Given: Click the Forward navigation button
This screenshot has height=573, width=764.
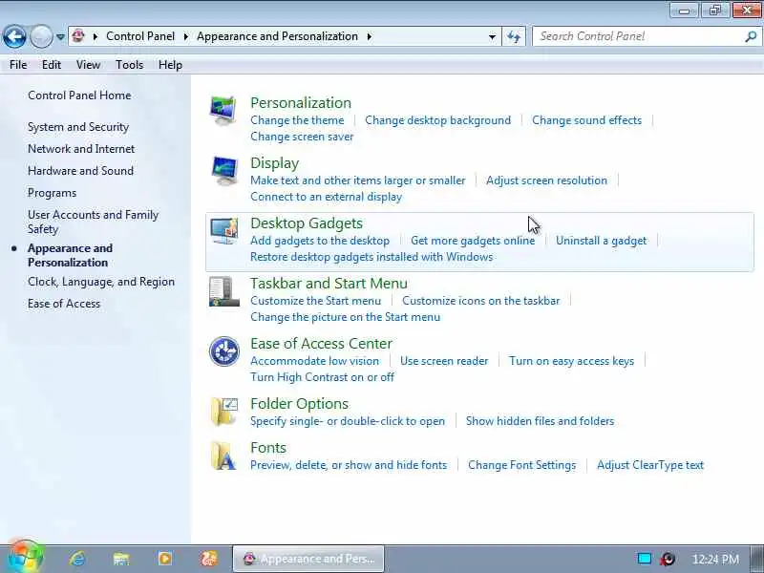Looking at the screenshot, I should click(41, 36).
